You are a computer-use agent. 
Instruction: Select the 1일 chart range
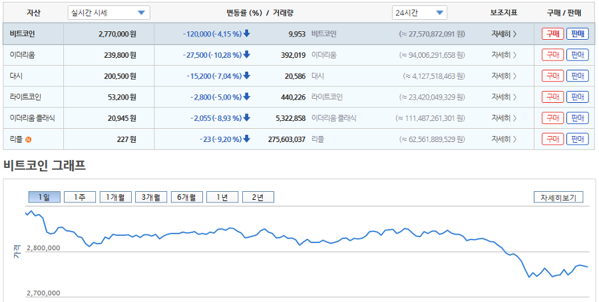coord(44,197)
